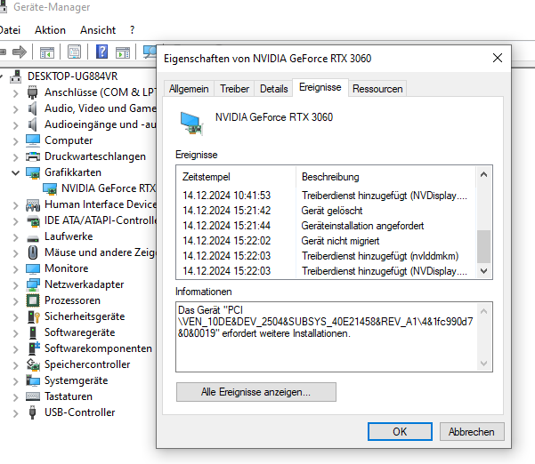Screen dimensions: 535x464
Task: Open the Aktion menu
Action: tap(50, 30)
